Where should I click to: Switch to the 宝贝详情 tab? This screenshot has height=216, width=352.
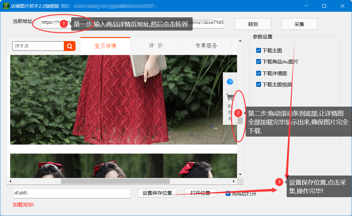(x=105, y=46)
